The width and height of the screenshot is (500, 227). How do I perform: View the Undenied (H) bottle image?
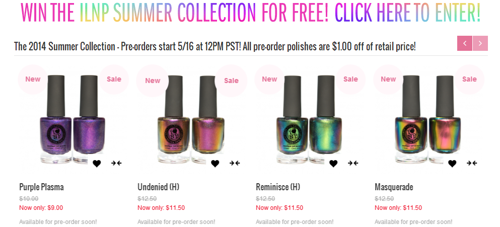pyautogui.click(x=191, y=119)
